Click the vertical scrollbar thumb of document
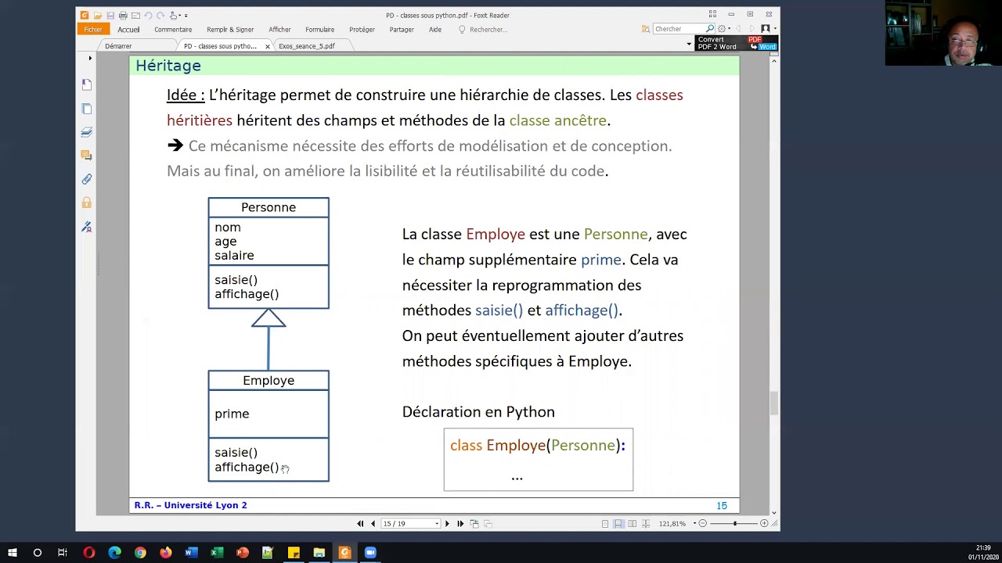This screenshot has height=563, width=1002. coord(774,403)
